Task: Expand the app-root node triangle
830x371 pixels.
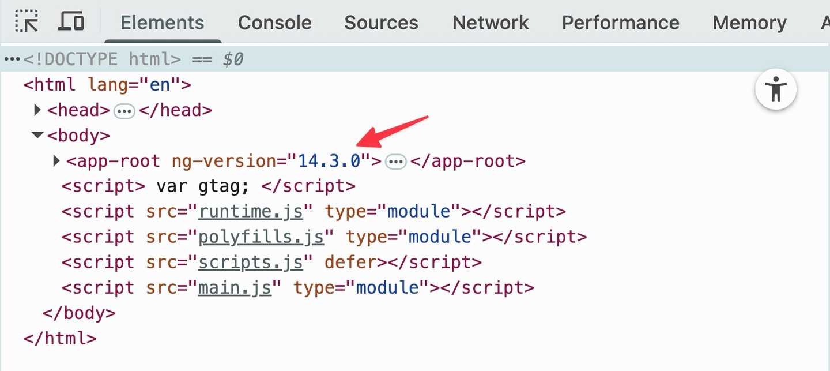Action: (x=56, y=160)
